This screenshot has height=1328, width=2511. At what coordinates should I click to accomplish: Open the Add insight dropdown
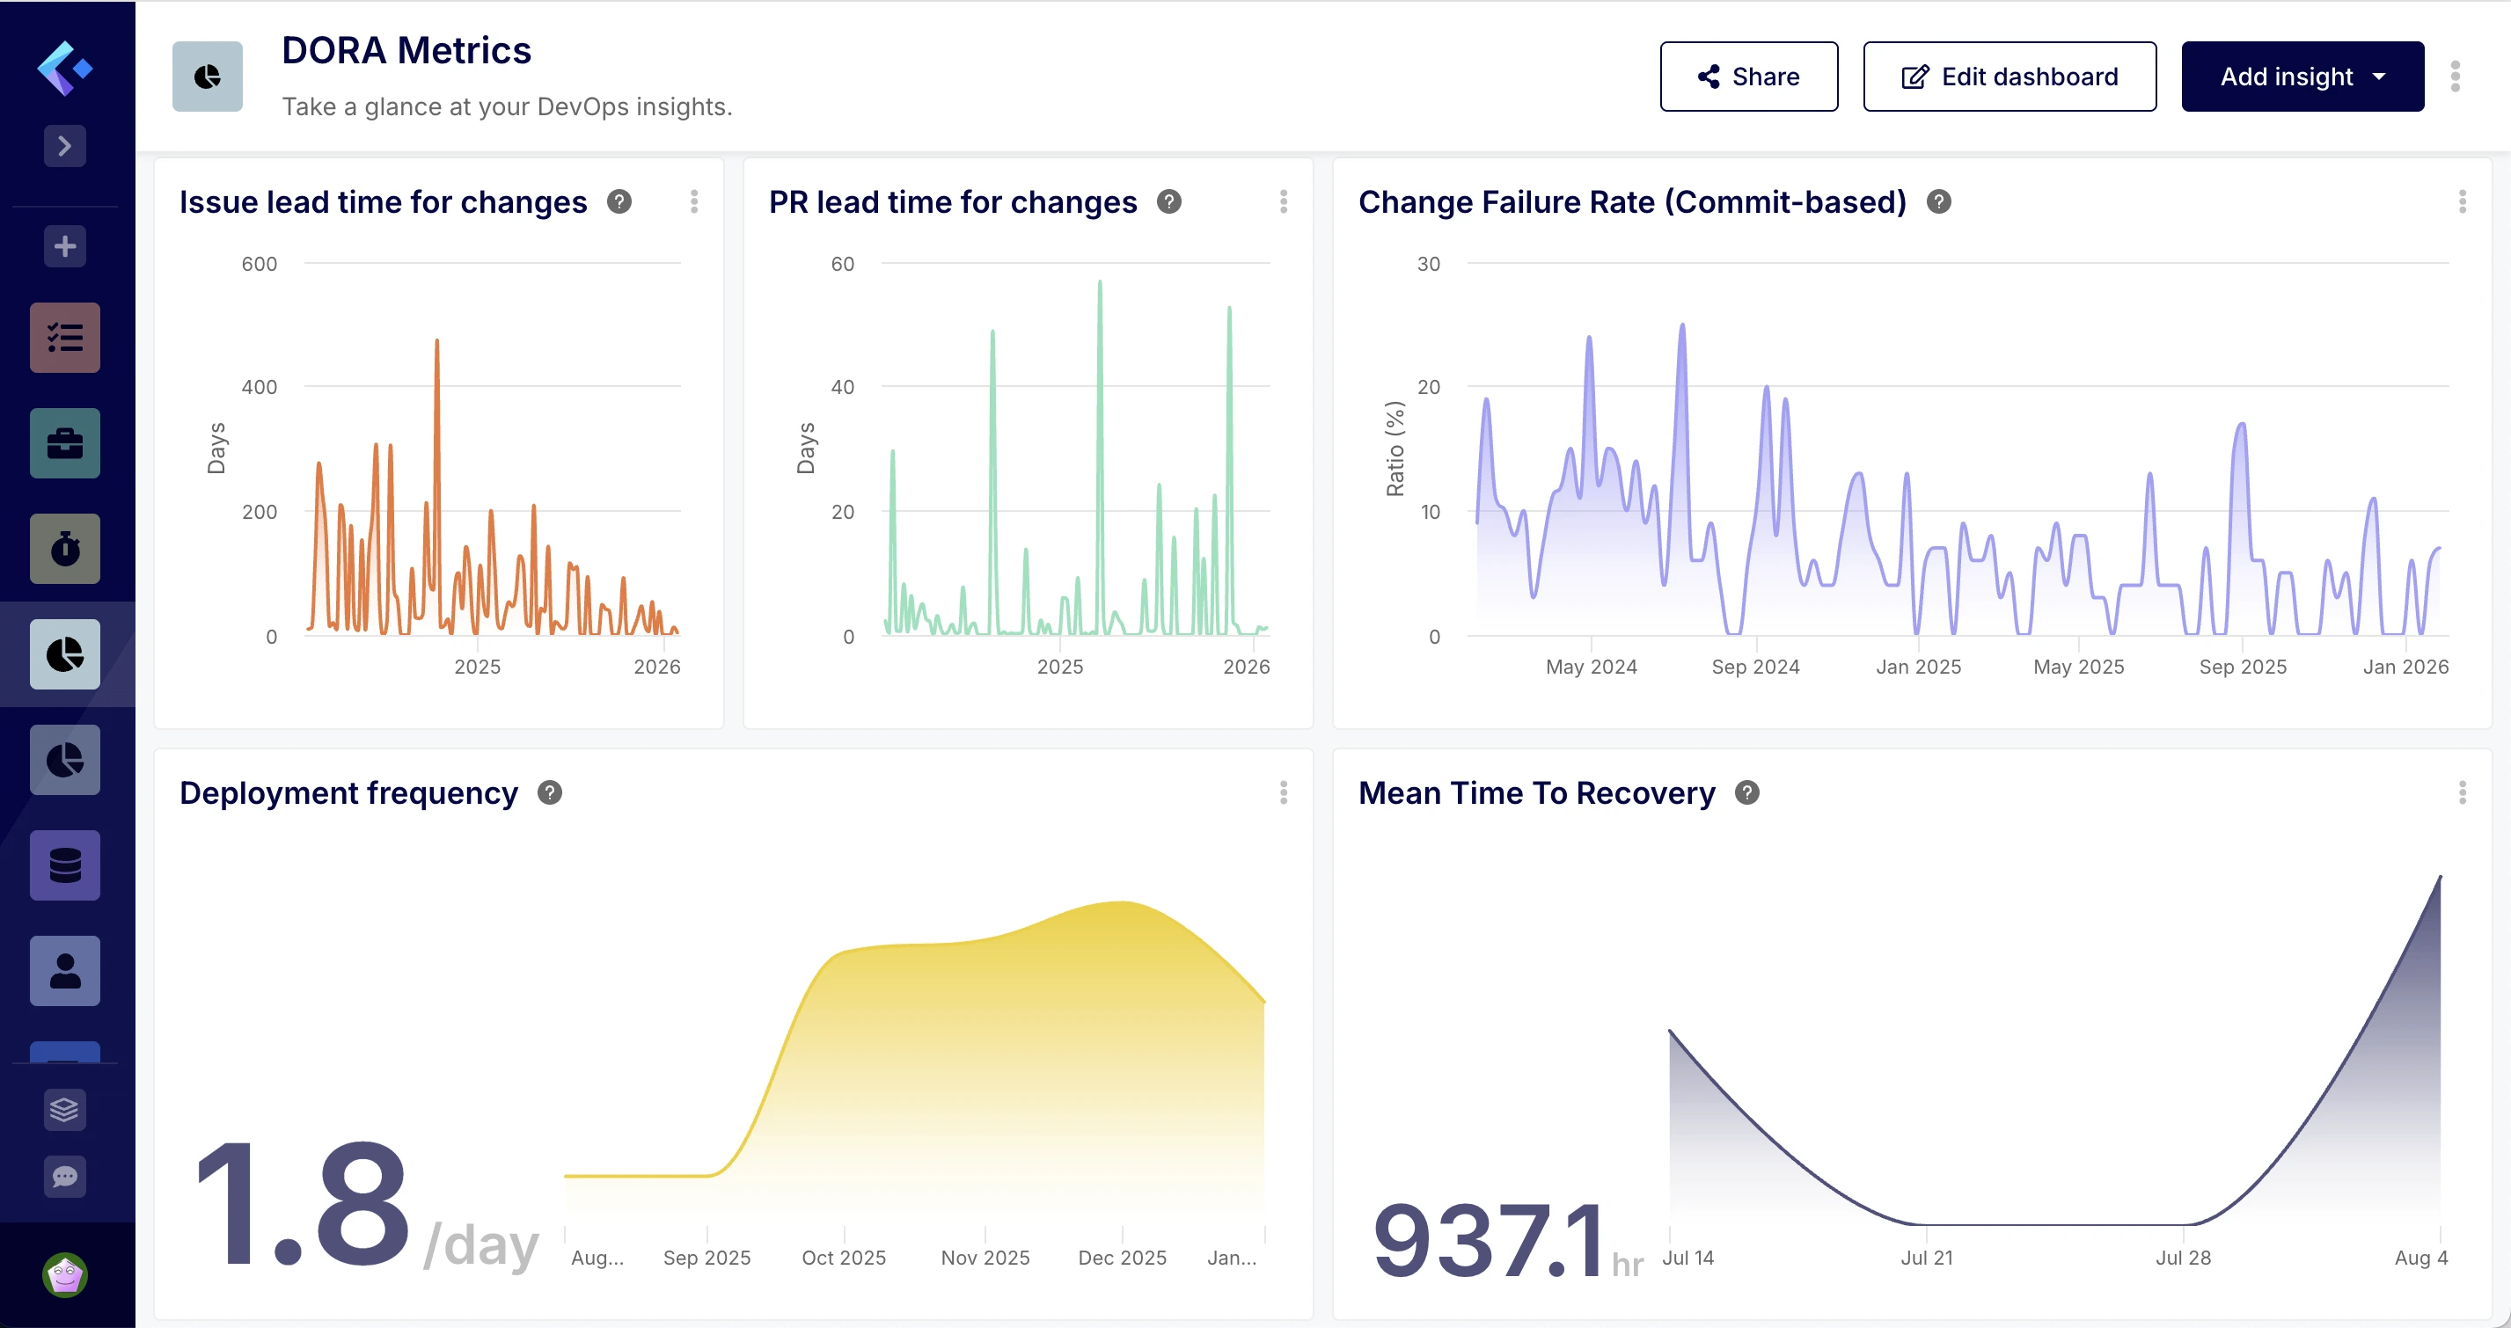pyautogui.click(x=2302, y=76)
